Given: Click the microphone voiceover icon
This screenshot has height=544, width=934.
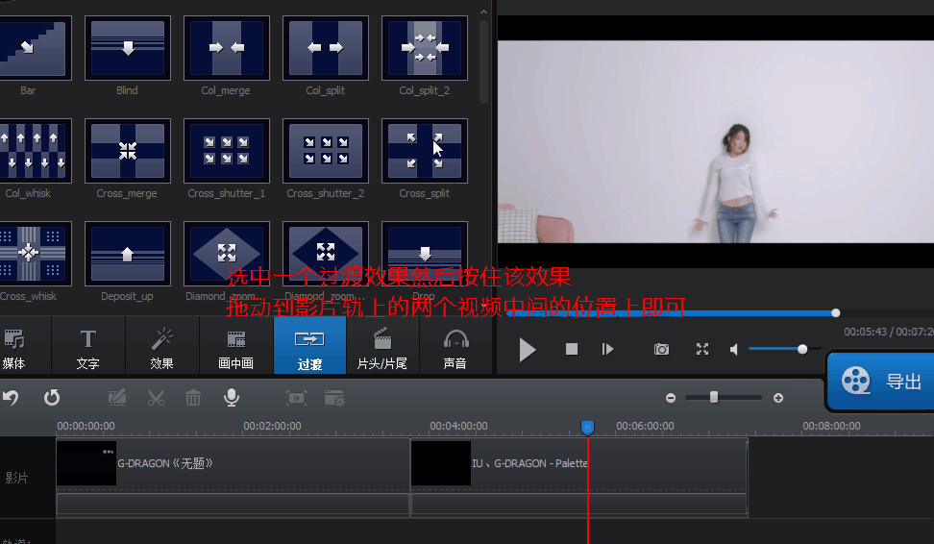Looking at the screenshot, I should (232, 397).
